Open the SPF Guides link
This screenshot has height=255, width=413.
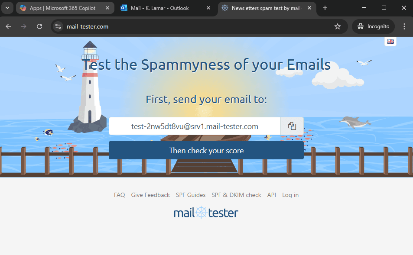(x=191, y=195)
